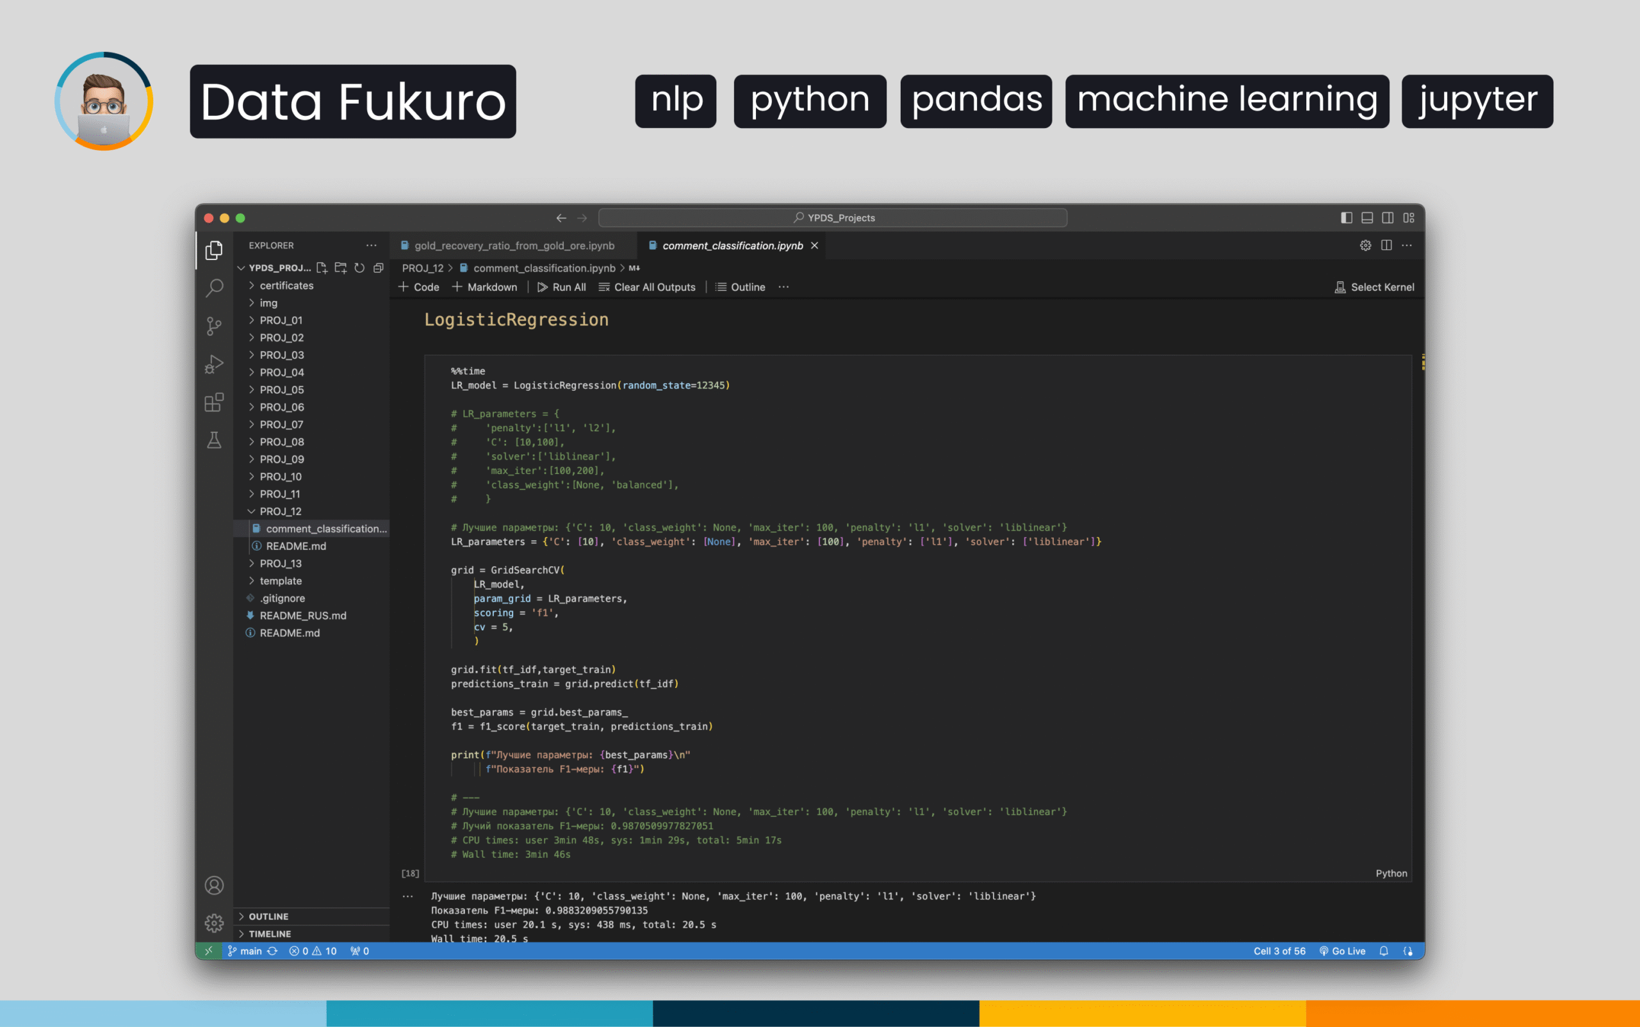This screenshot has height=1027, width=1640.
Task: Refresh the explorer file tree
Action: [x=359, y=268]
